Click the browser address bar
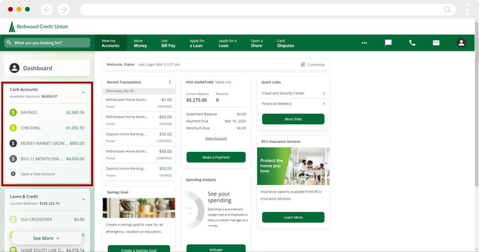 [x=268, y=10]
